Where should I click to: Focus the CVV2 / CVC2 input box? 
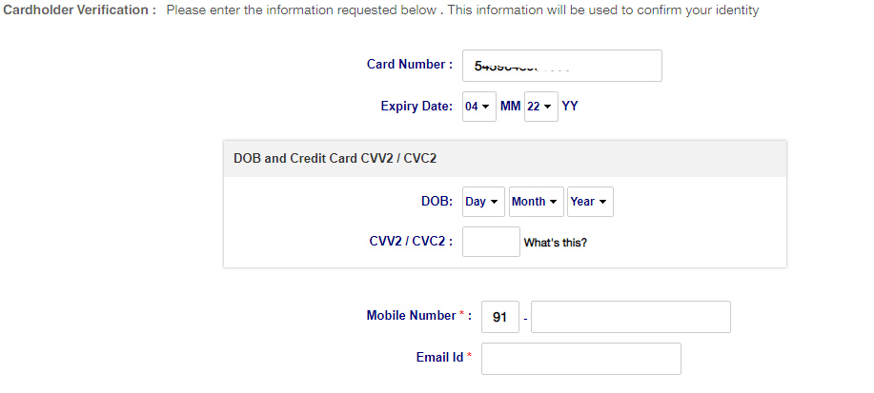pos(491,242)
